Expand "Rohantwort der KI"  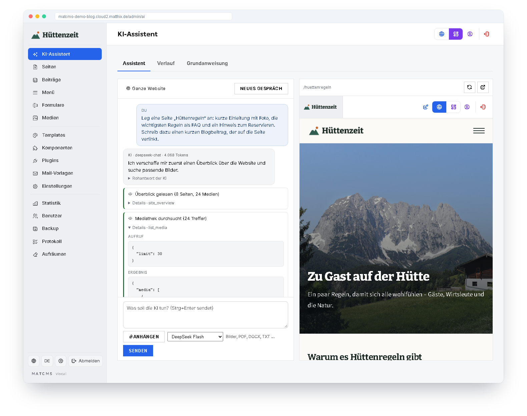coord(147,178)
